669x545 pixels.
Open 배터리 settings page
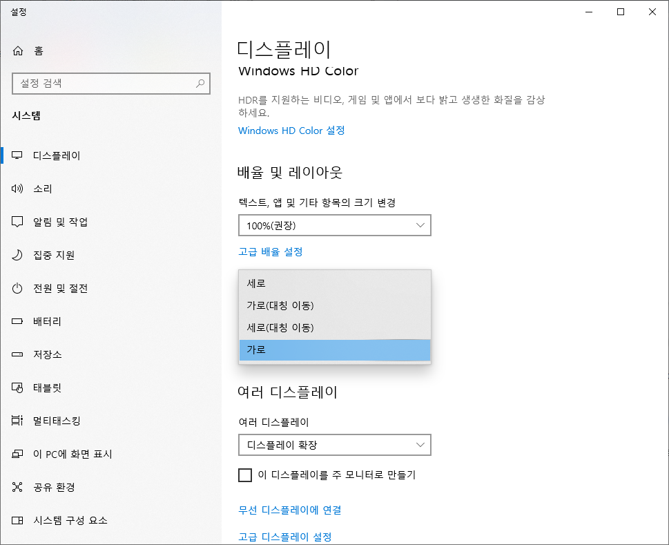coord(111,321)
